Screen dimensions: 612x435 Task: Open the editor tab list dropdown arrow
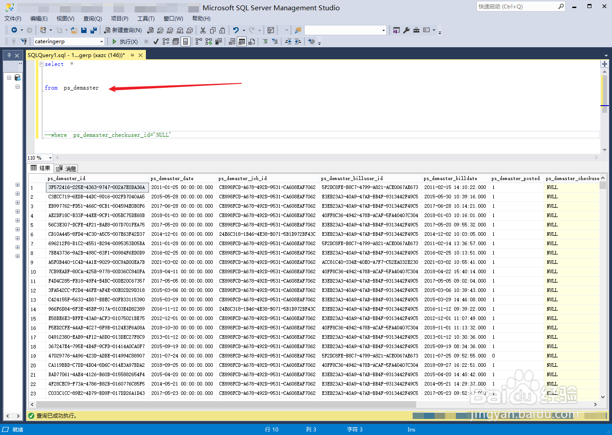coord(606,56)
